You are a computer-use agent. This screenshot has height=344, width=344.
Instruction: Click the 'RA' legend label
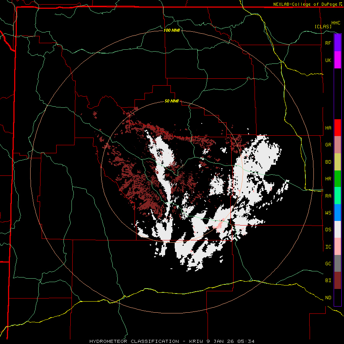328,196
